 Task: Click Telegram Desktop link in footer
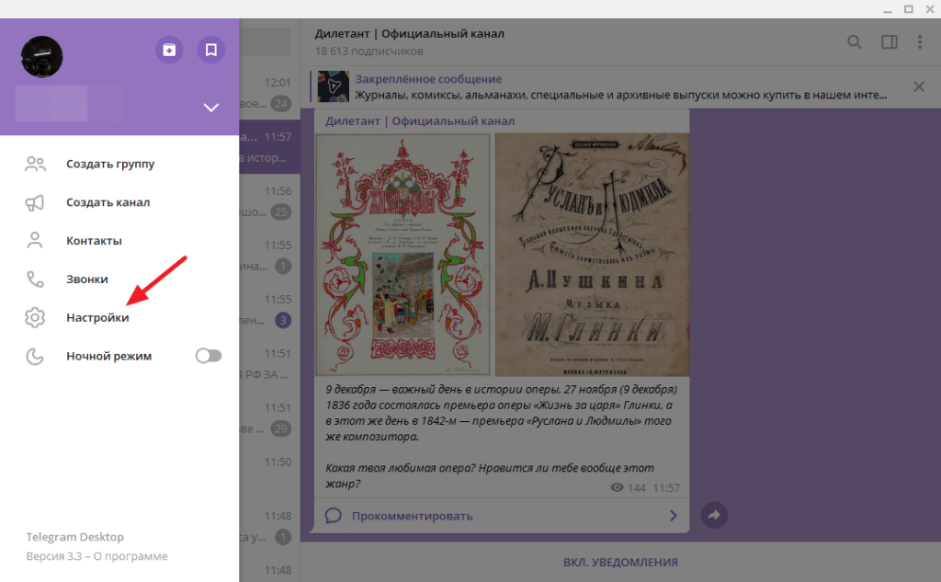74,537
